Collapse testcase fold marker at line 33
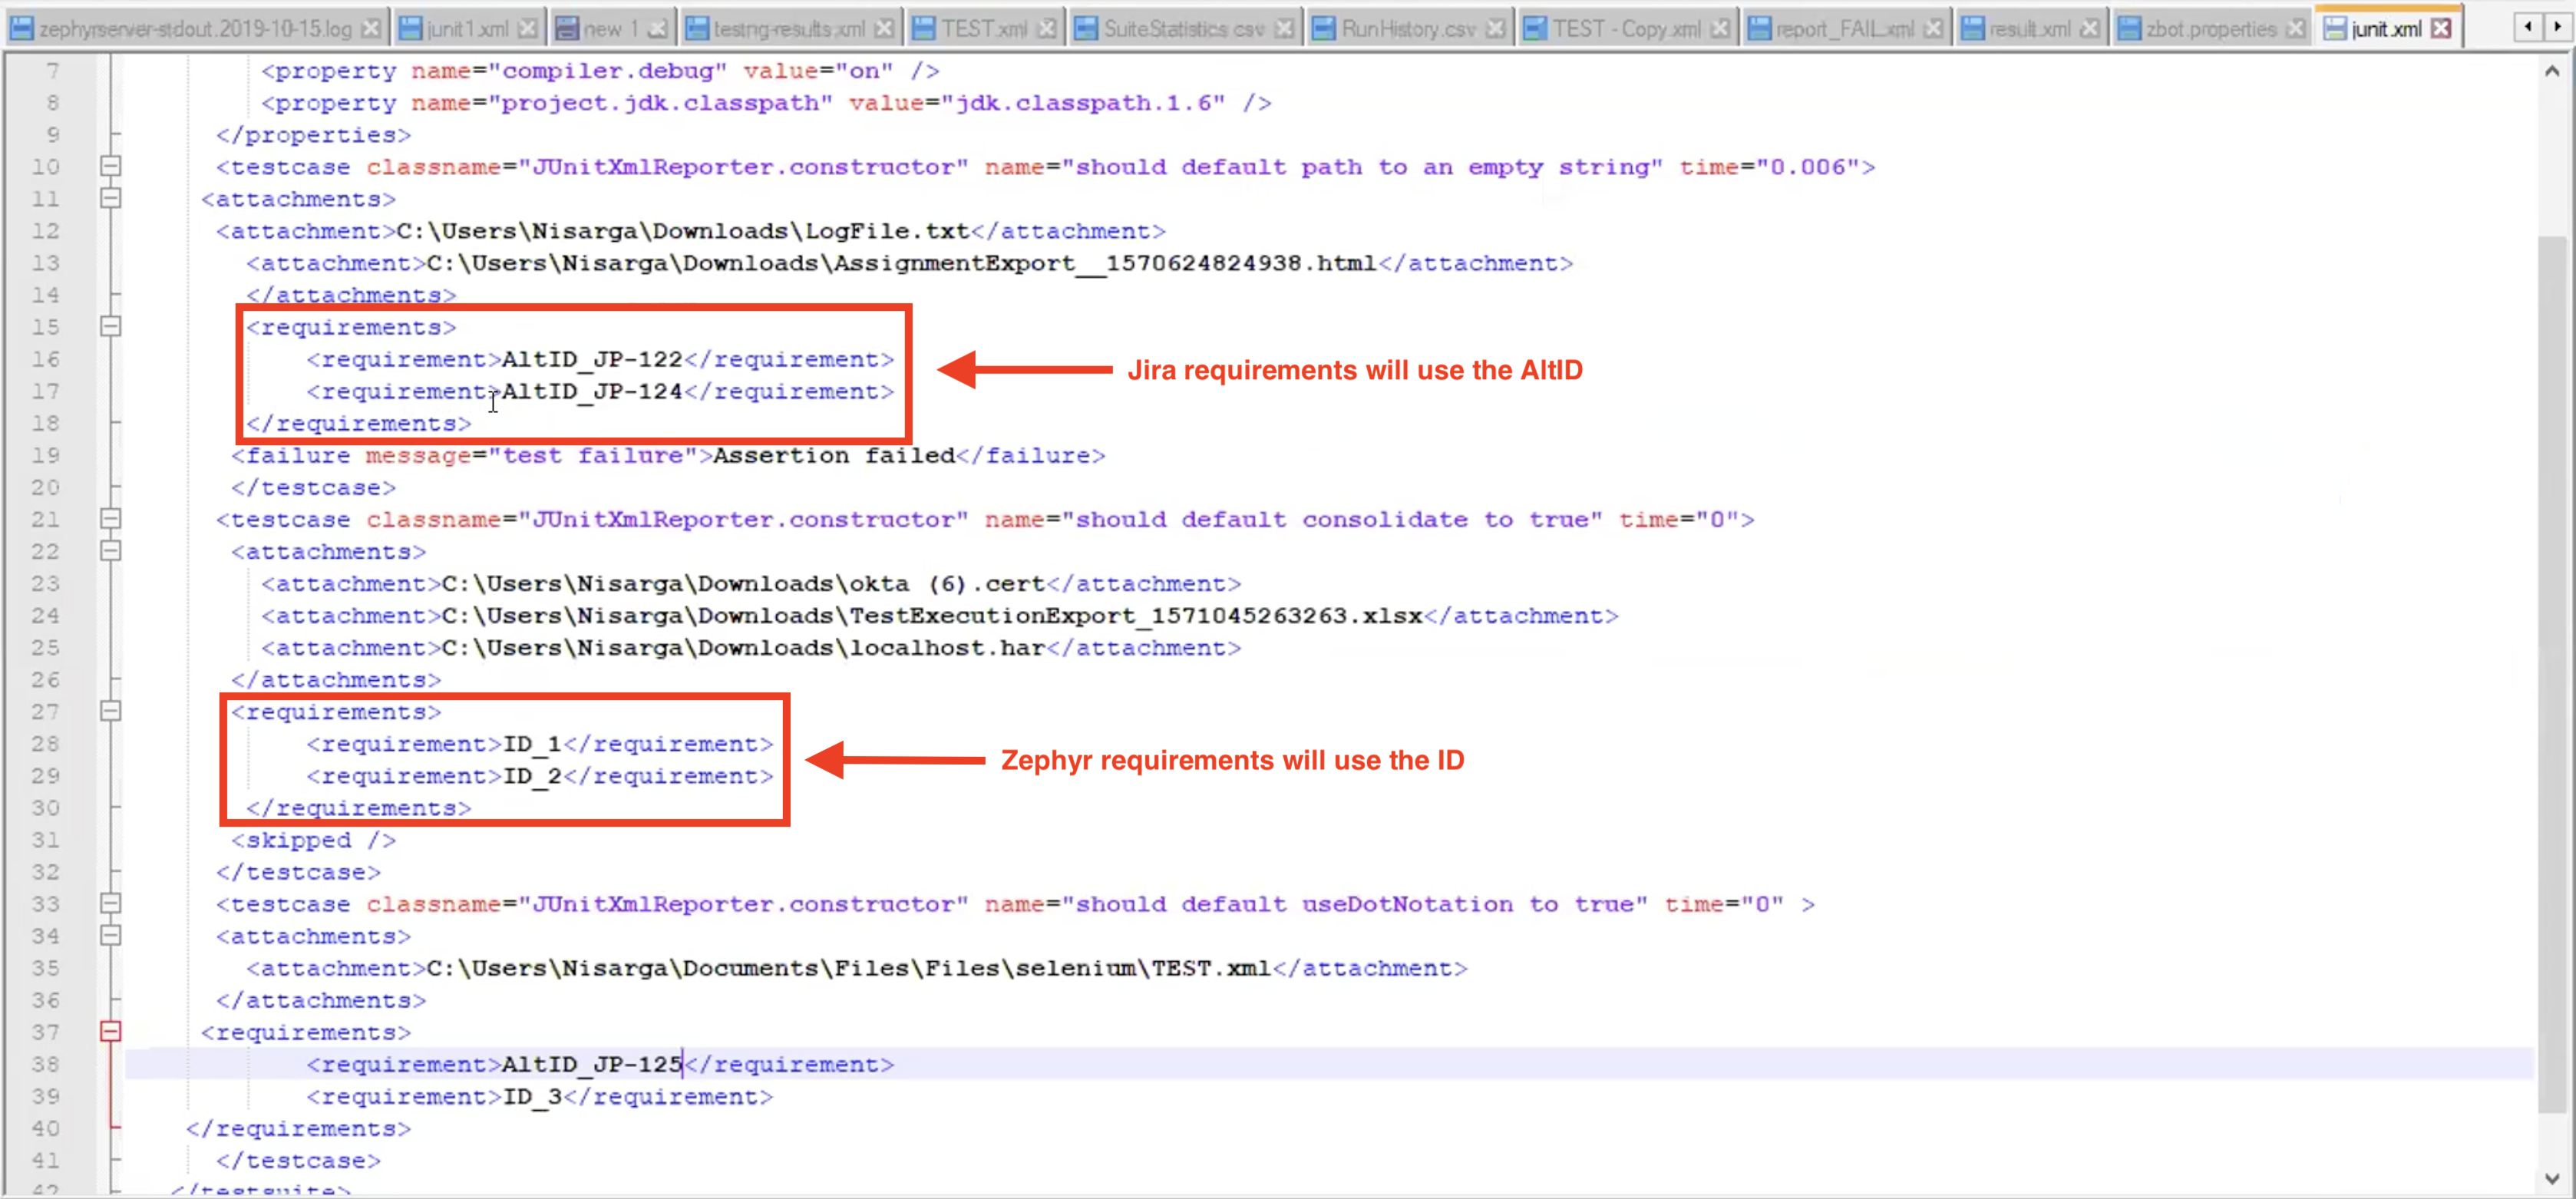 point(111,903)
